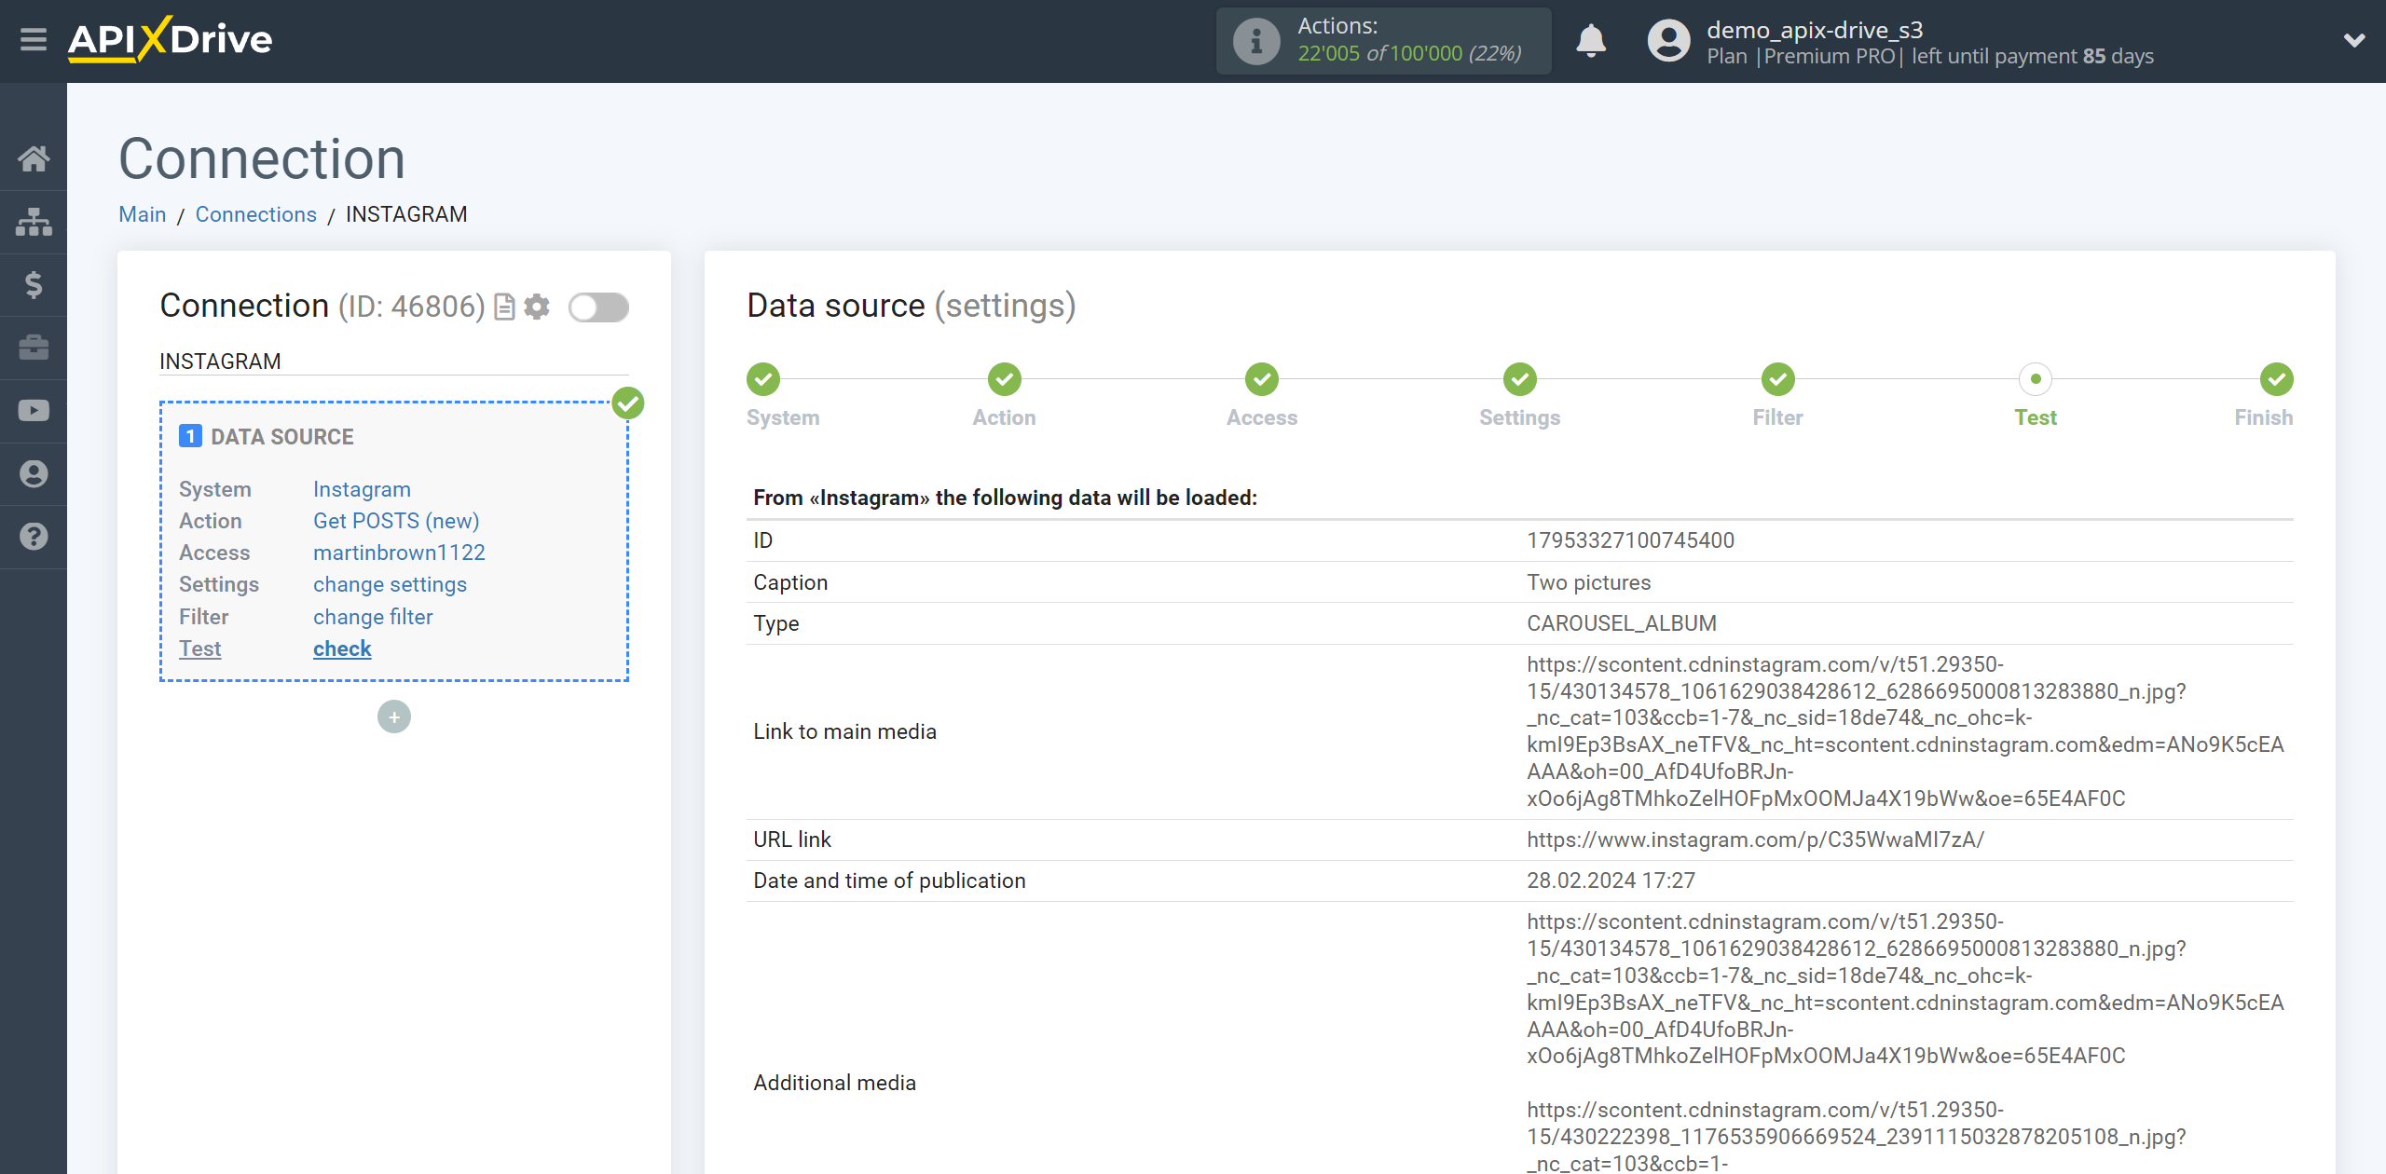The height and width of the screenshot is (1174, 2386).
Task: Click the Connections breadcrumb menu item
Action: (257, 214)
